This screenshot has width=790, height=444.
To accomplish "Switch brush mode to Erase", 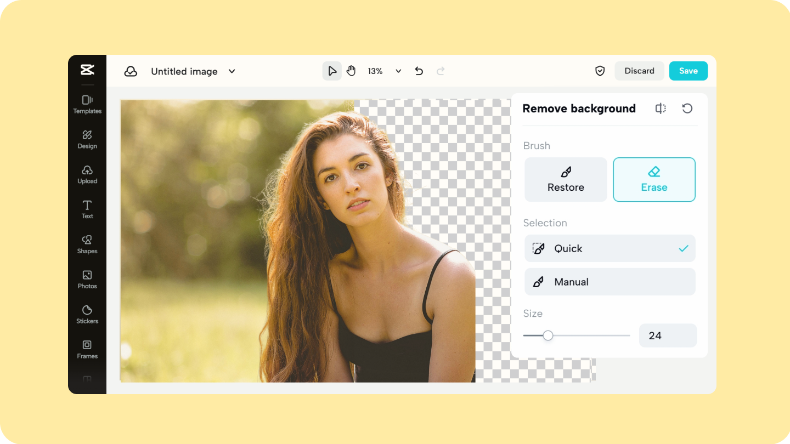I will 654,180.
